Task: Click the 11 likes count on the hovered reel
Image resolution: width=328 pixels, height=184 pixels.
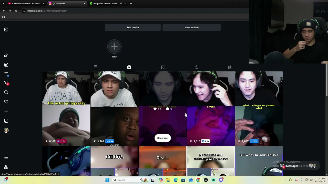Action: pos(157,109)
